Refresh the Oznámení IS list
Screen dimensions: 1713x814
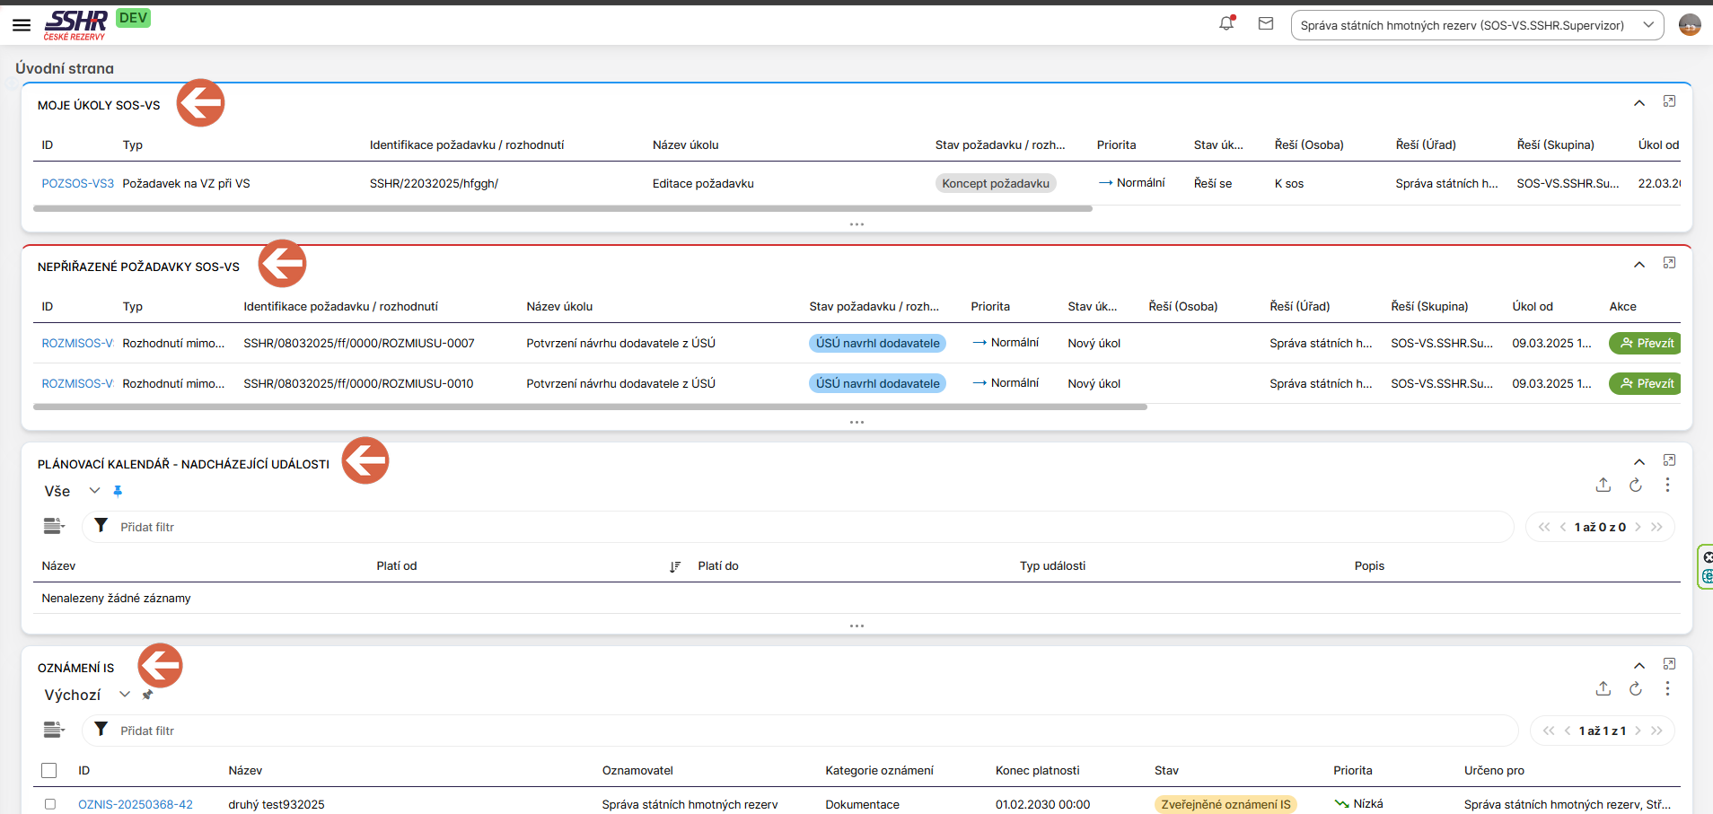[x=1636, y=688]
